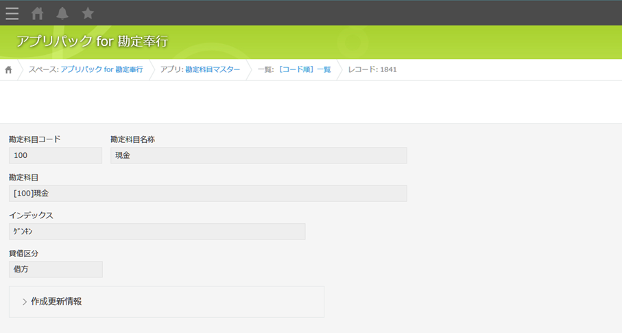Viewport: 622px width, 333px height.
Task: Click the インデックス field showing ｹﾞﾝｷﾝ
Action: click(x=157, y=231)
